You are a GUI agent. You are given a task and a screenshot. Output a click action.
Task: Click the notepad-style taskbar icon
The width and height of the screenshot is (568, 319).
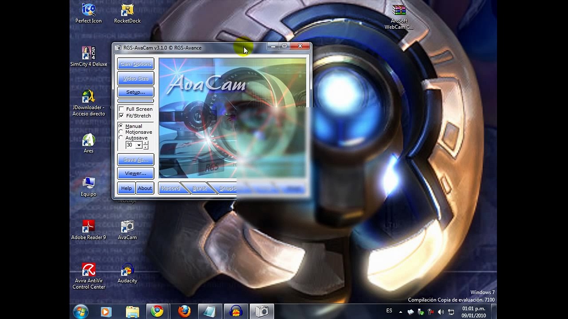pyautogui.click(x=209, y=312)
